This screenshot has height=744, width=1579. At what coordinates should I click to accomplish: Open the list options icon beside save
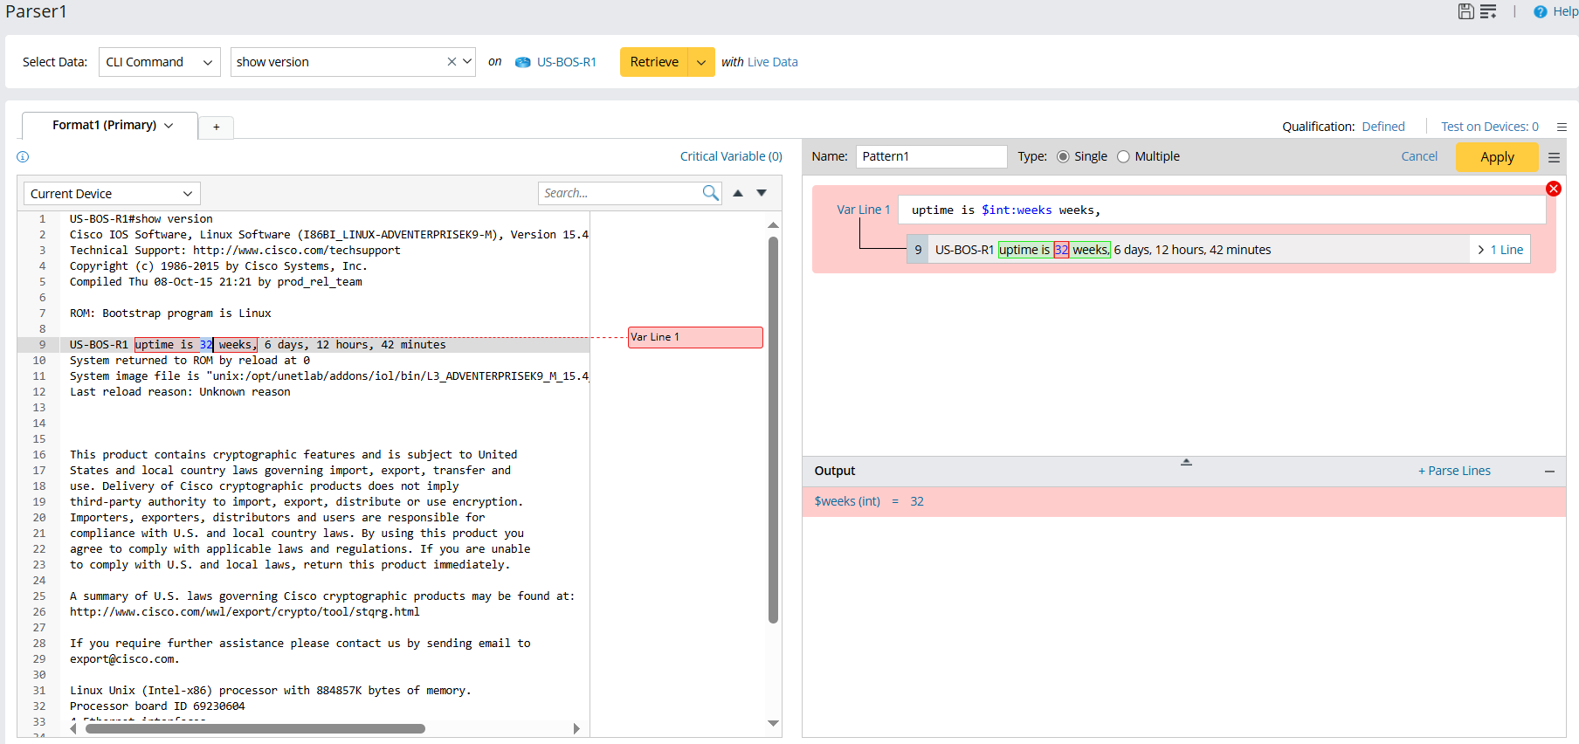pos(1488,11)
